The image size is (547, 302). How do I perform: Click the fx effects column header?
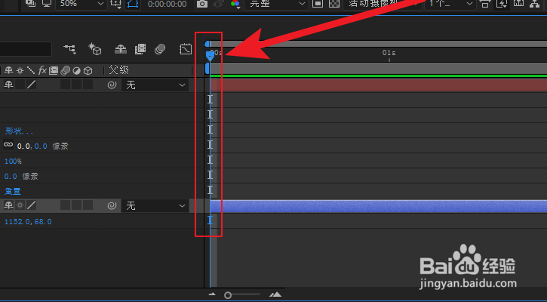coord(42,71)
